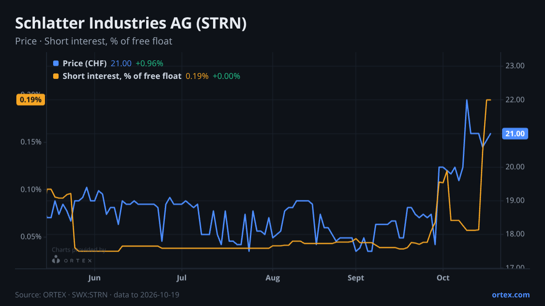Click the 18.00 right axis label
Screen dimensions: 545x306
(515, 234)
